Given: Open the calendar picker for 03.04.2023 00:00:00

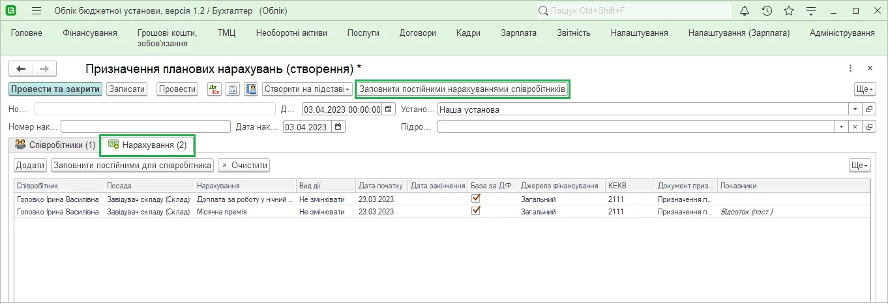Looking at the screenshot, I should click(x=389, y=109).
